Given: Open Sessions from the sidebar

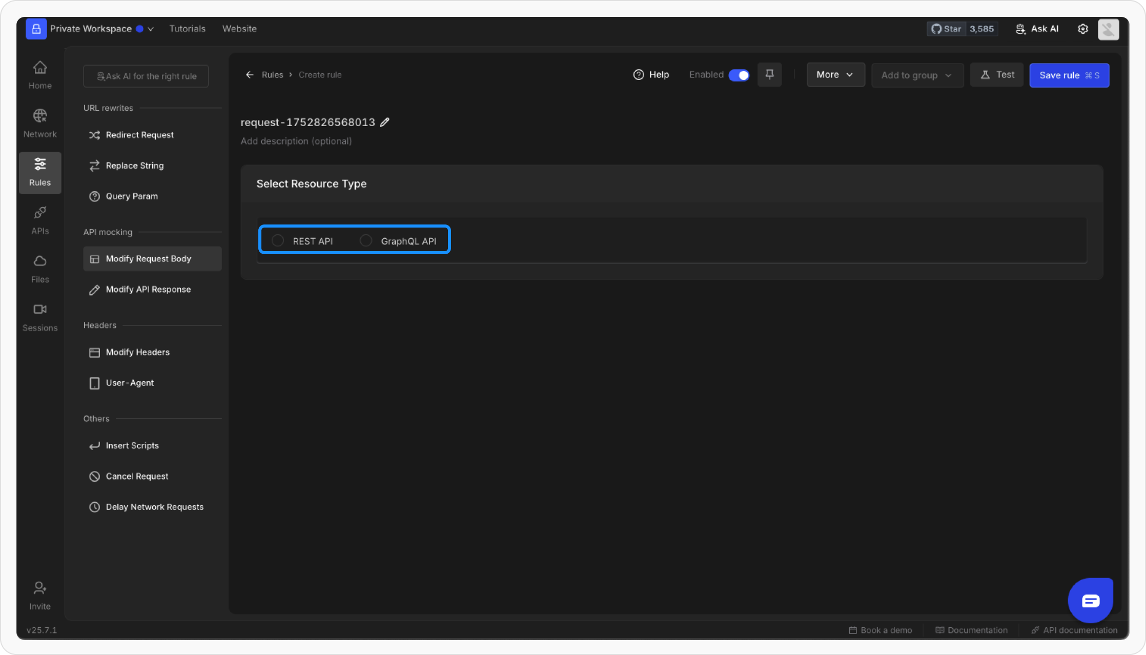Looking at the screenshot, I should 40,317.
